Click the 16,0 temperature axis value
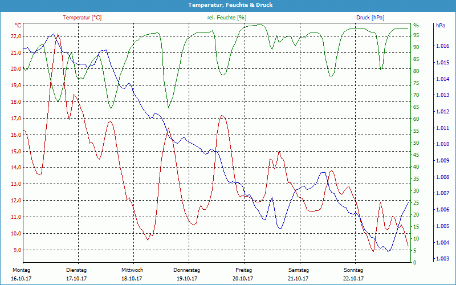Screen dimensions: 456x285 coord(16,135)
